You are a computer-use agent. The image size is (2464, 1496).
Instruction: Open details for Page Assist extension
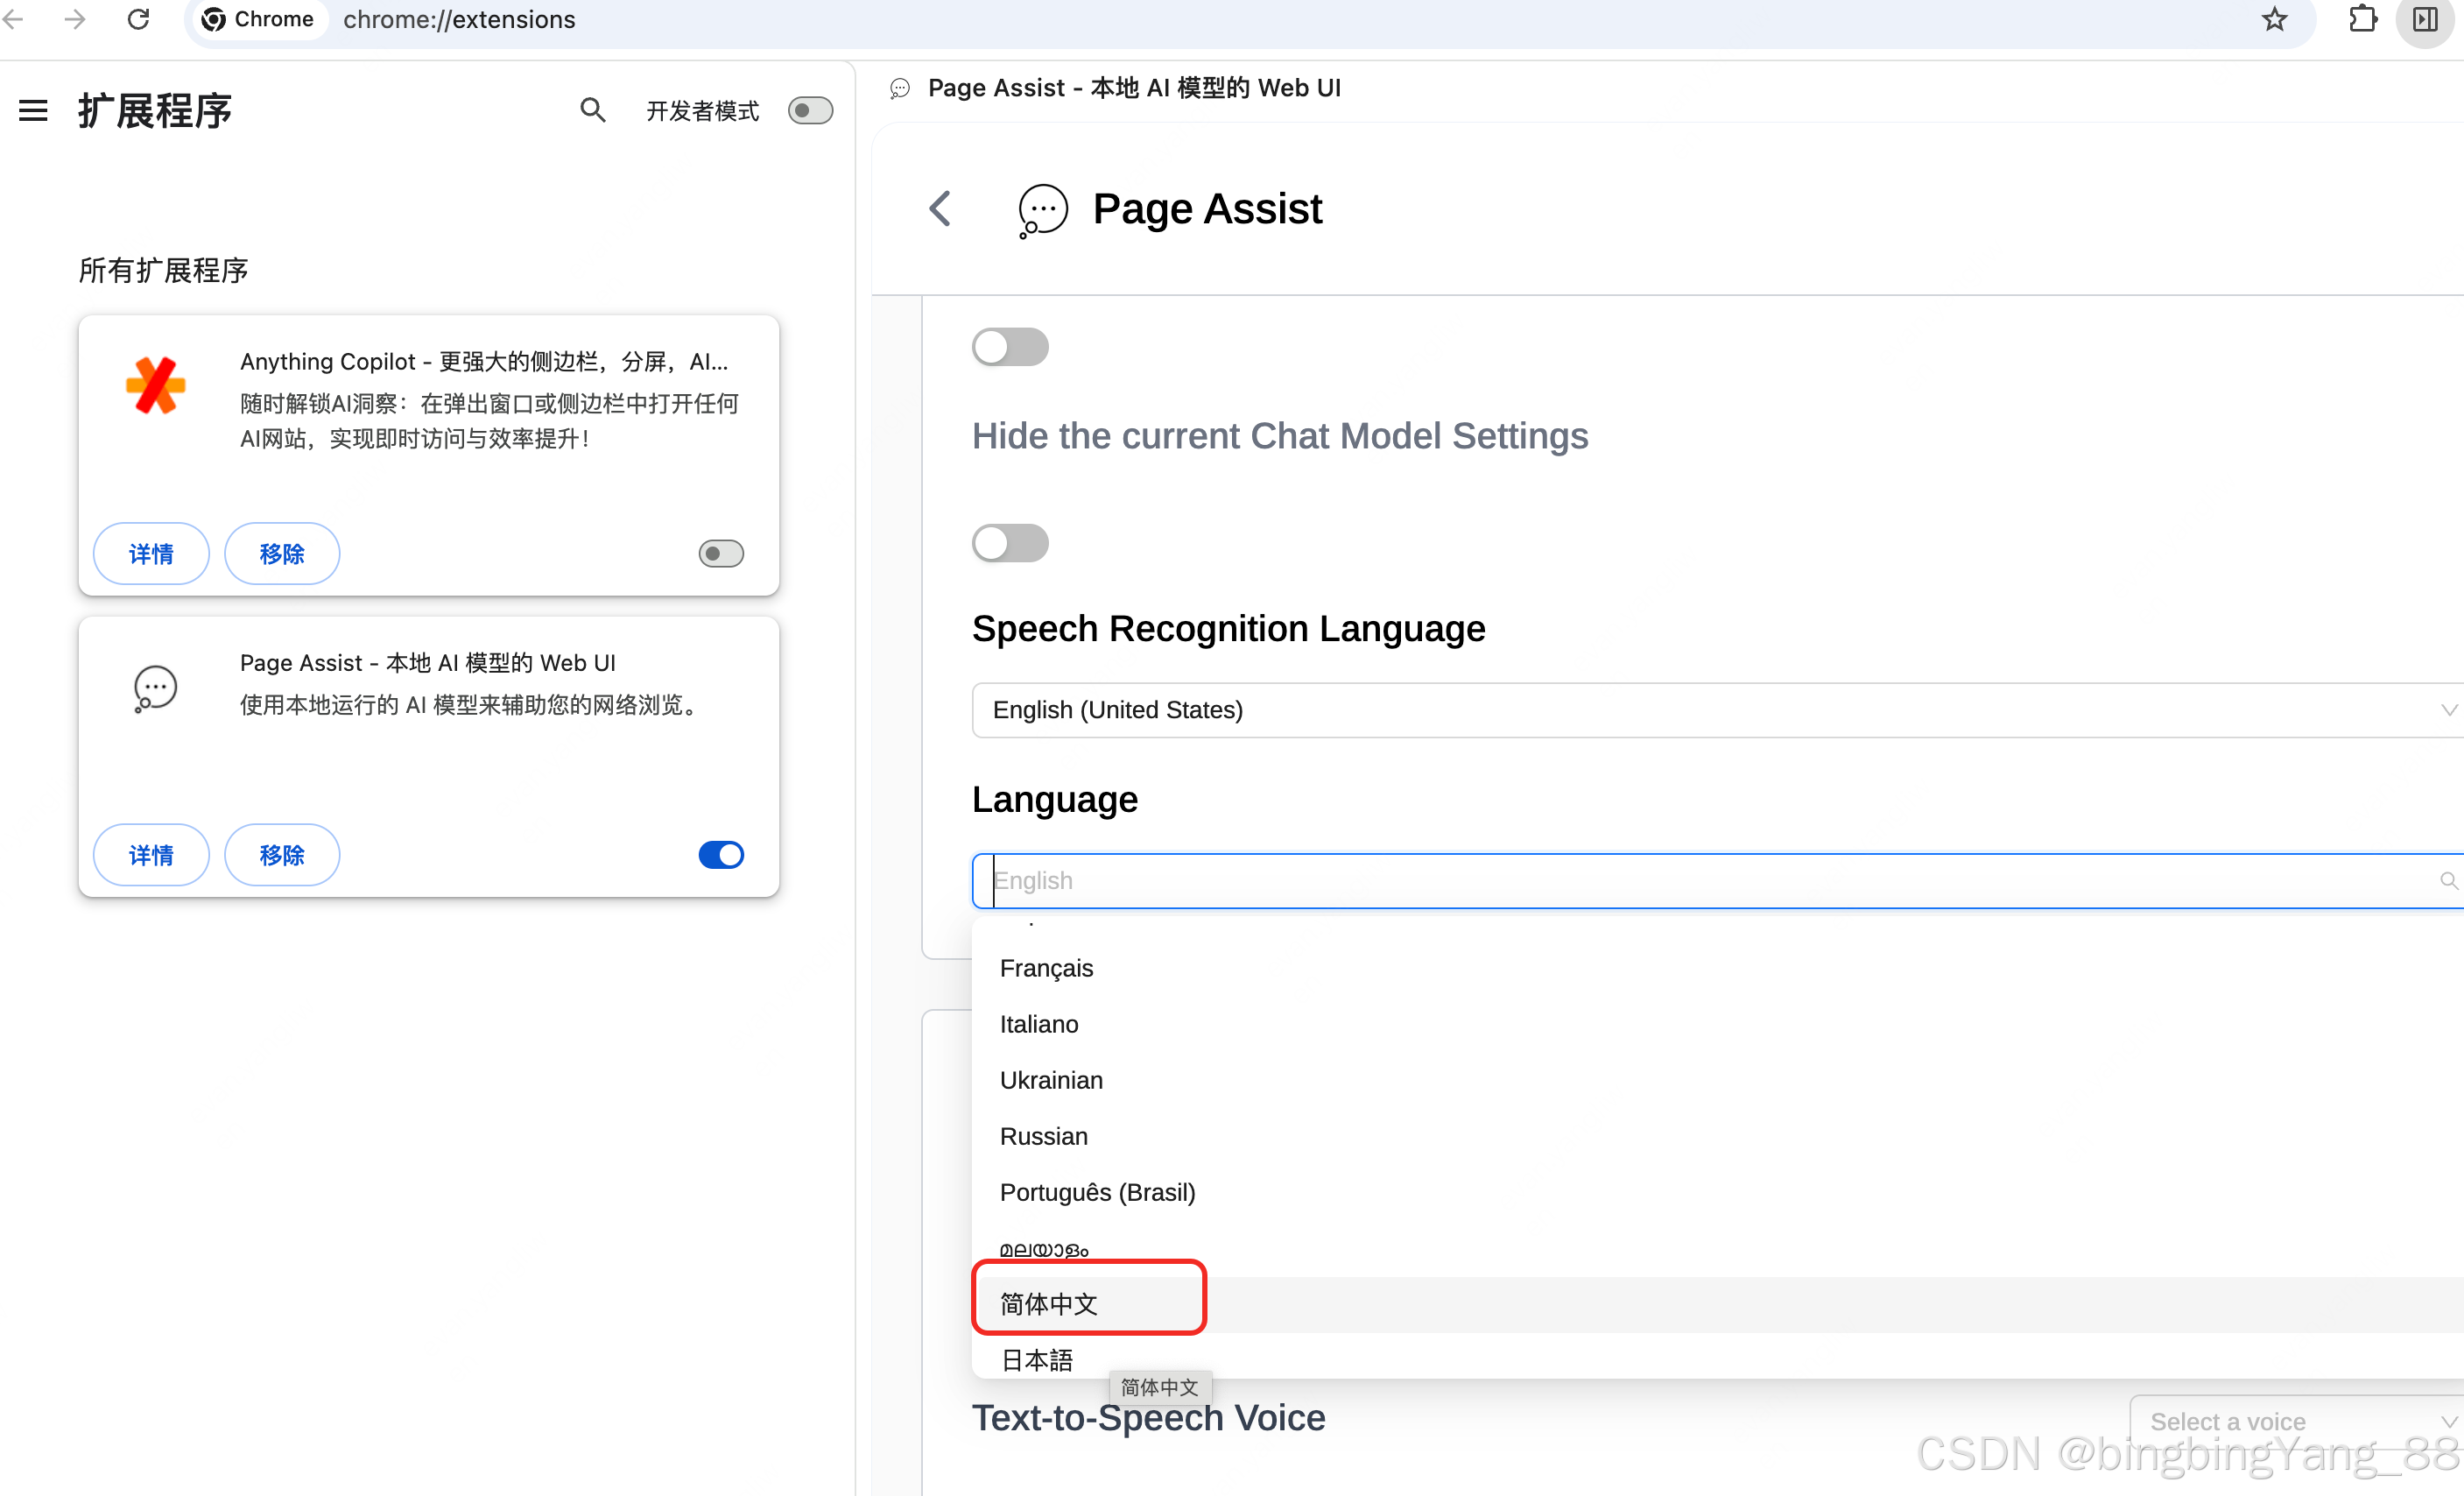(151, 855)
